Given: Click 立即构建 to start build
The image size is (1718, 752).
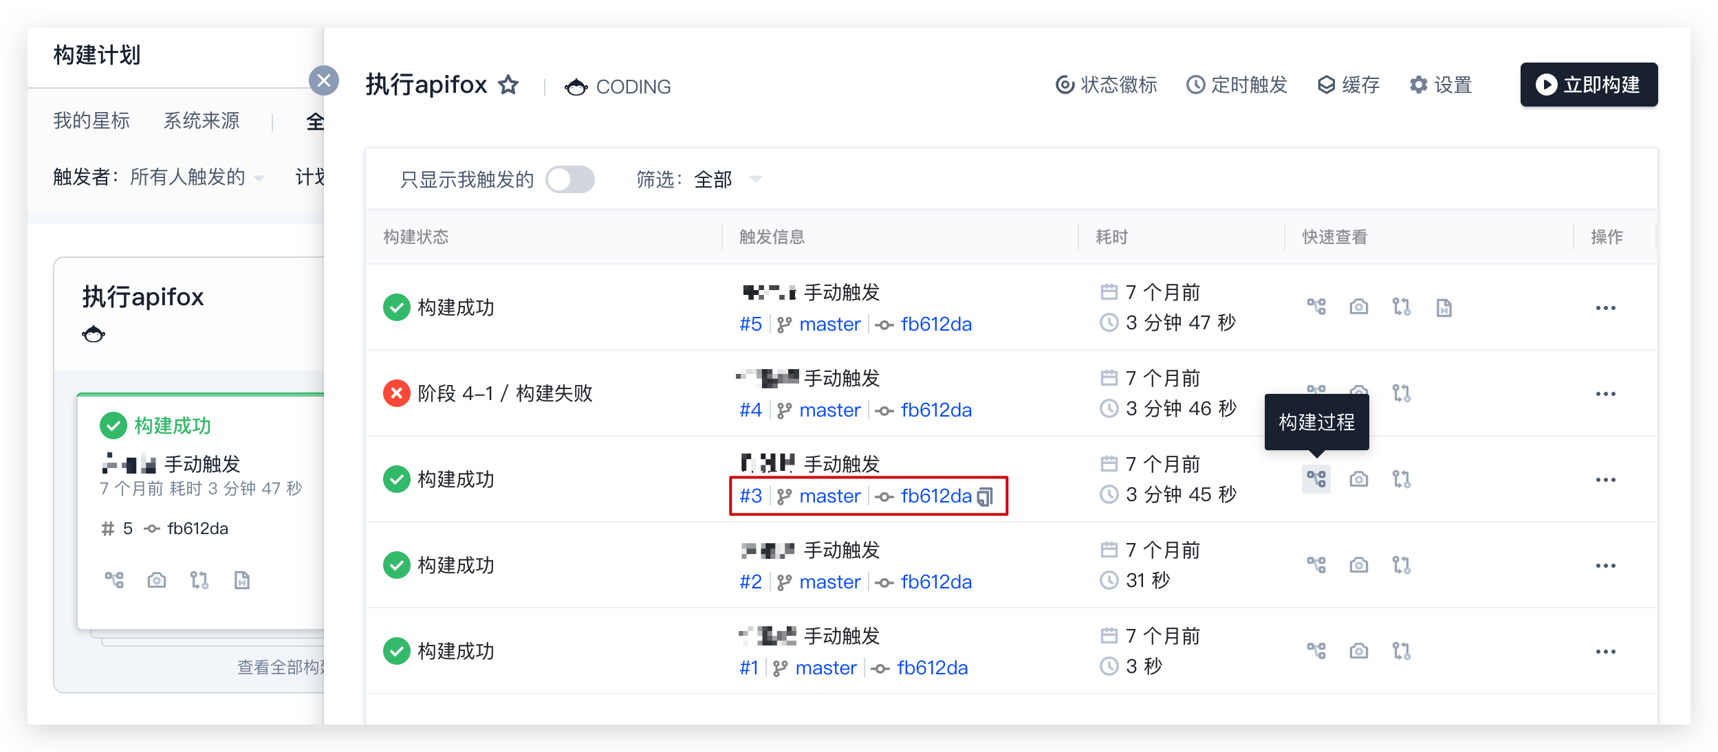Looking at the screenshot, I should pyautogui.click(x=1589, y=85).
